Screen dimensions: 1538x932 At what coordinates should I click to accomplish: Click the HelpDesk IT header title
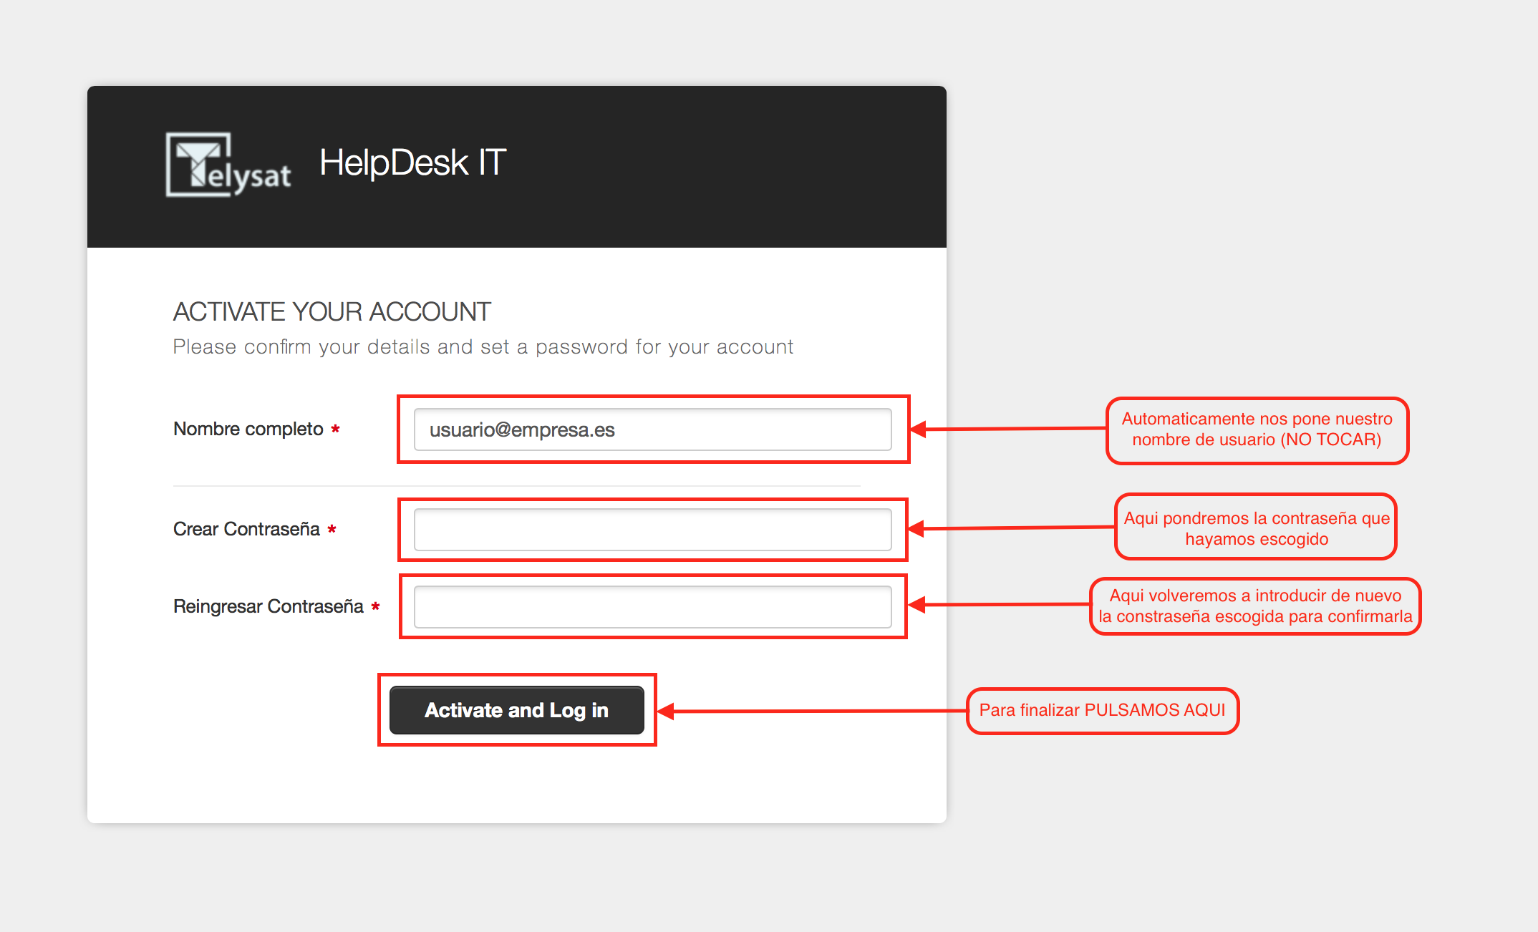412,162
